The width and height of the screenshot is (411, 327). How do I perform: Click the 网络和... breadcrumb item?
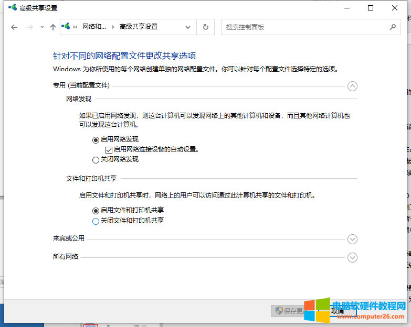(x=94, y=27)
